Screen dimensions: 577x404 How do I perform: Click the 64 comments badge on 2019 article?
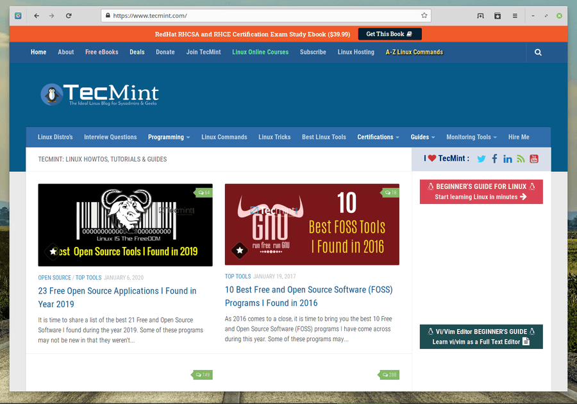(203, 192)
